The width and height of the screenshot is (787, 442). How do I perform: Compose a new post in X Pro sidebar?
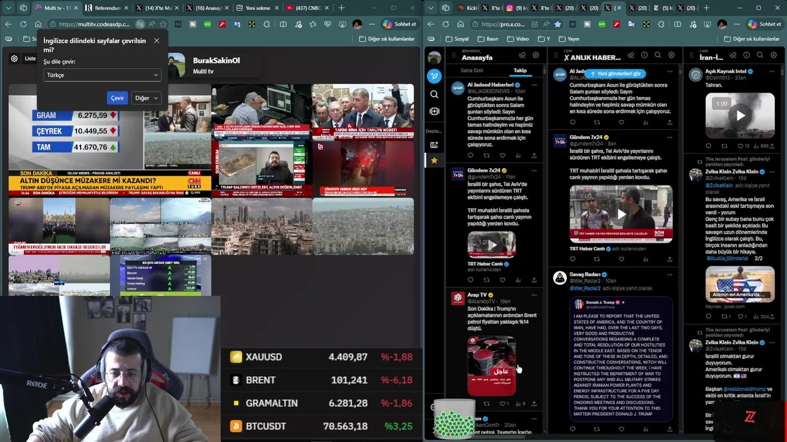[434, 76]
